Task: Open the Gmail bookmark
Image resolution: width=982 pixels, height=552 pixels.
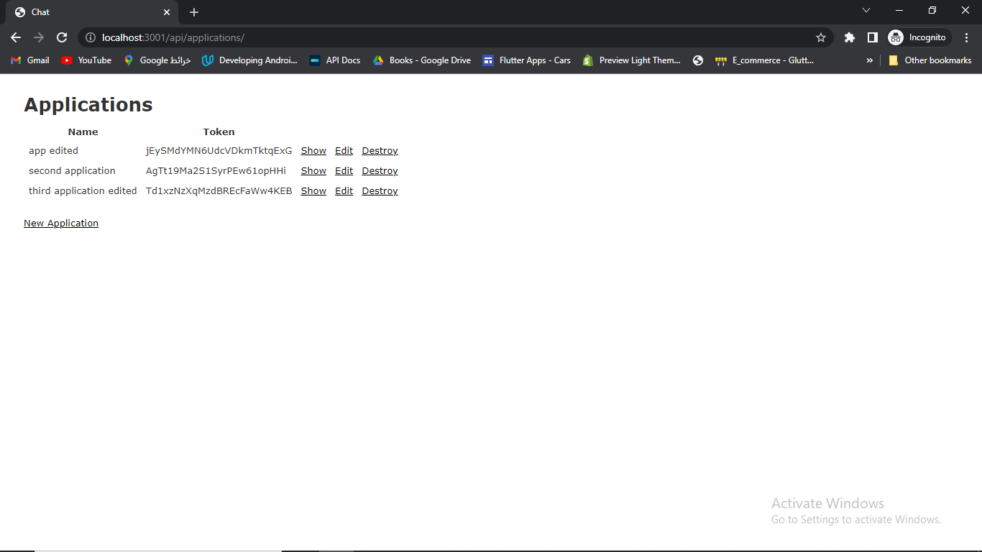Action: [x=29, y=60]
